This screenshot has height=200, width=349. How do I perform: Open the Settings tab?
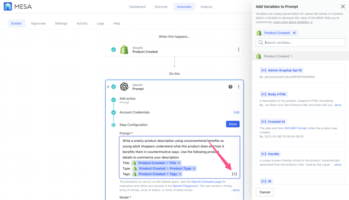click(61, 23)
